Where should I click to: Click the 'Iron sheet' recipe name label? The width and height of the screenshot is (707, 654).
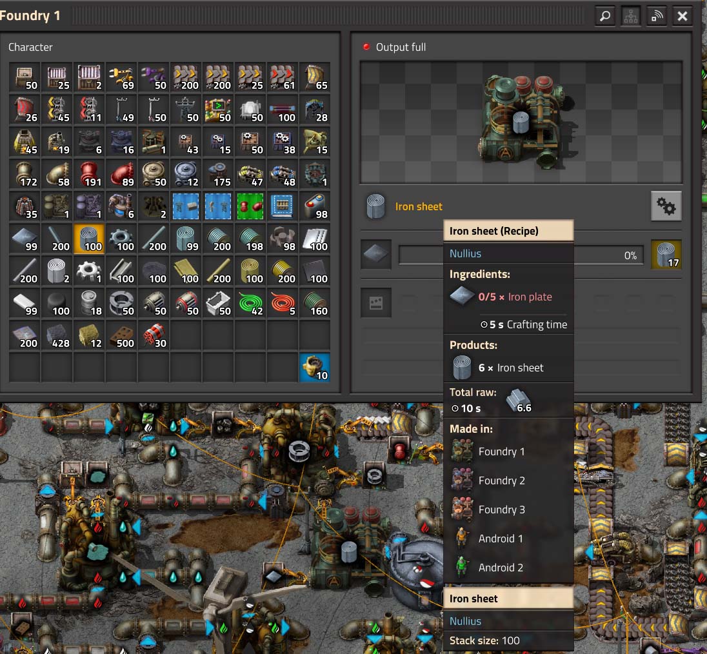[419, 206]
